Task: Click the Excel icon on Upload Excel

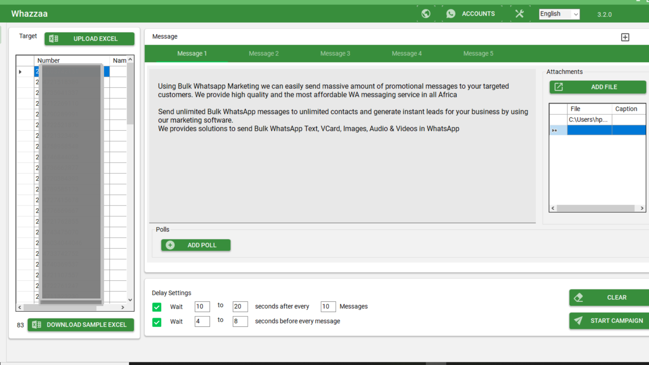Action: 54,39
